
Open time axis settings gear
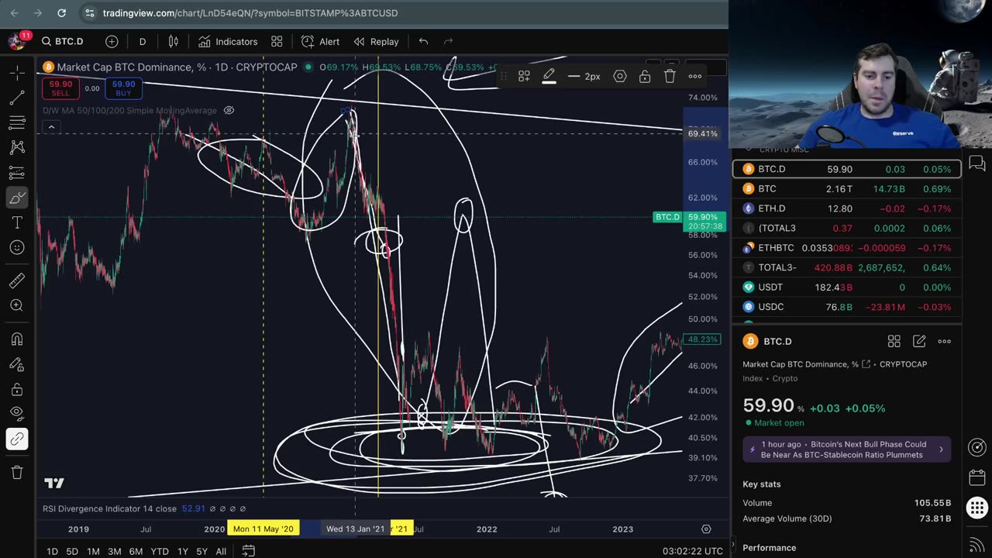tap(706, 529)
